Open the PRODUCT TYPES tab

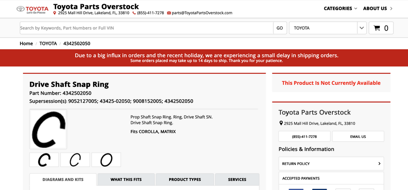point(185,179)
